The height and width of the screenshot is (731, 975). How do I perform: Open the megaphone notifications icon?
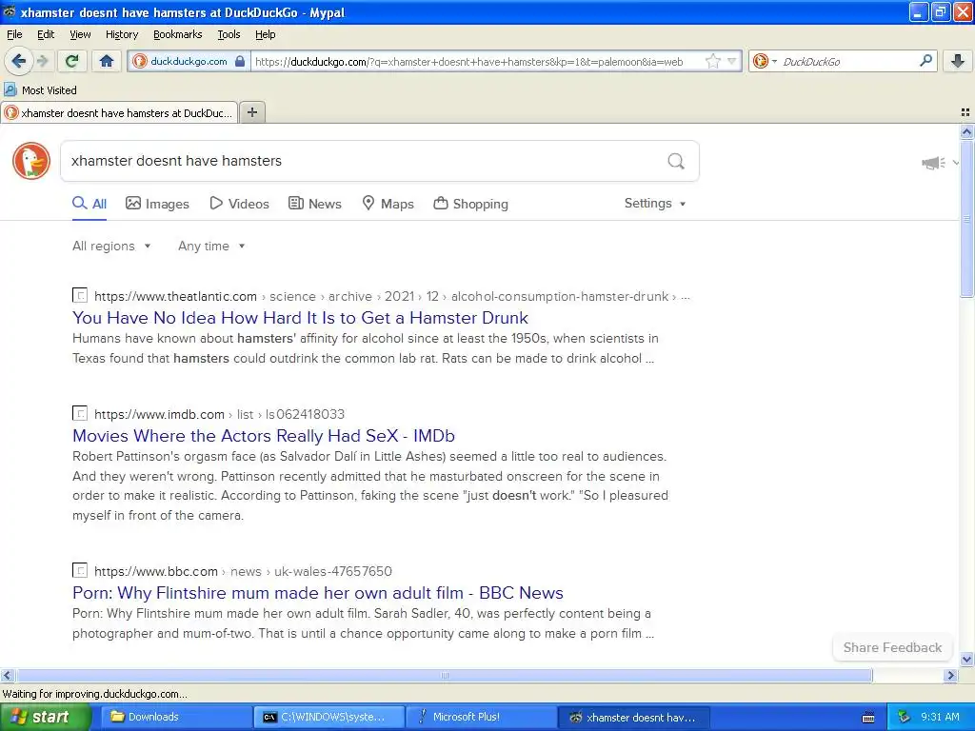point(933,163)
